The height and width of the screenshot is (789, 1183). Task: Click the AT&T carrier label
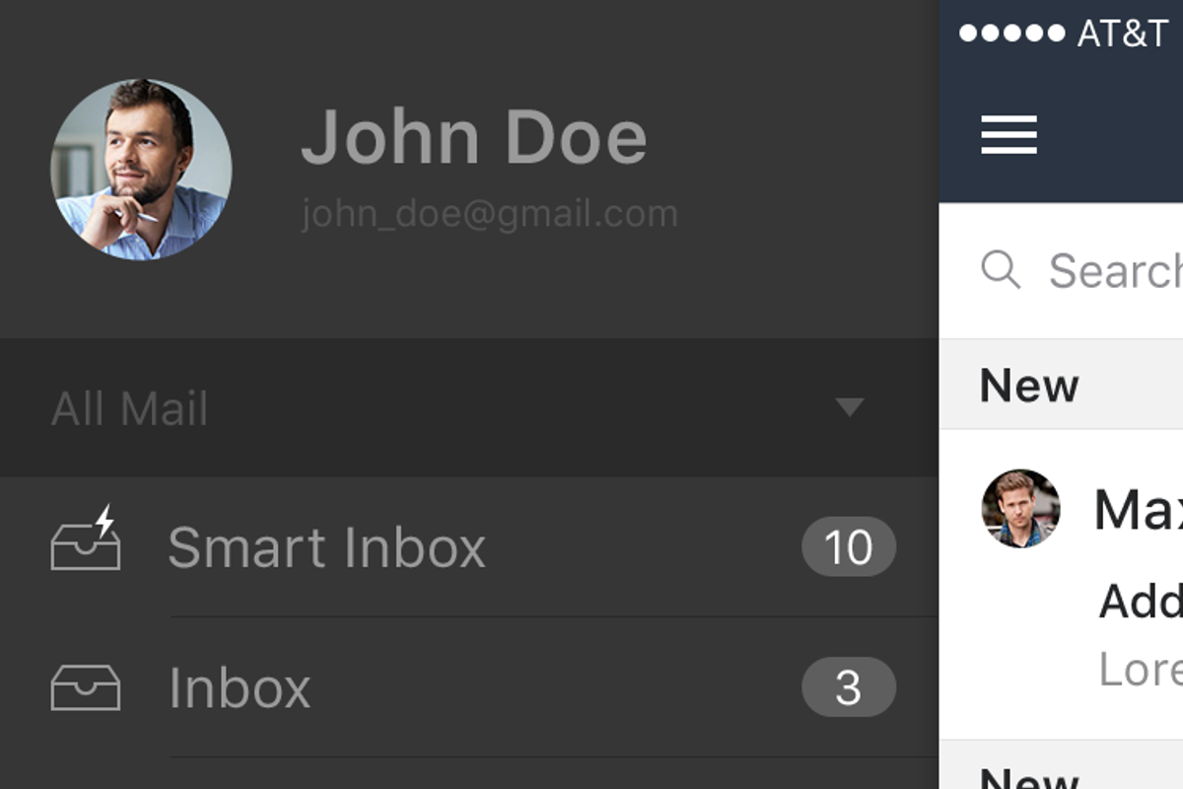tap(1123, 34)
